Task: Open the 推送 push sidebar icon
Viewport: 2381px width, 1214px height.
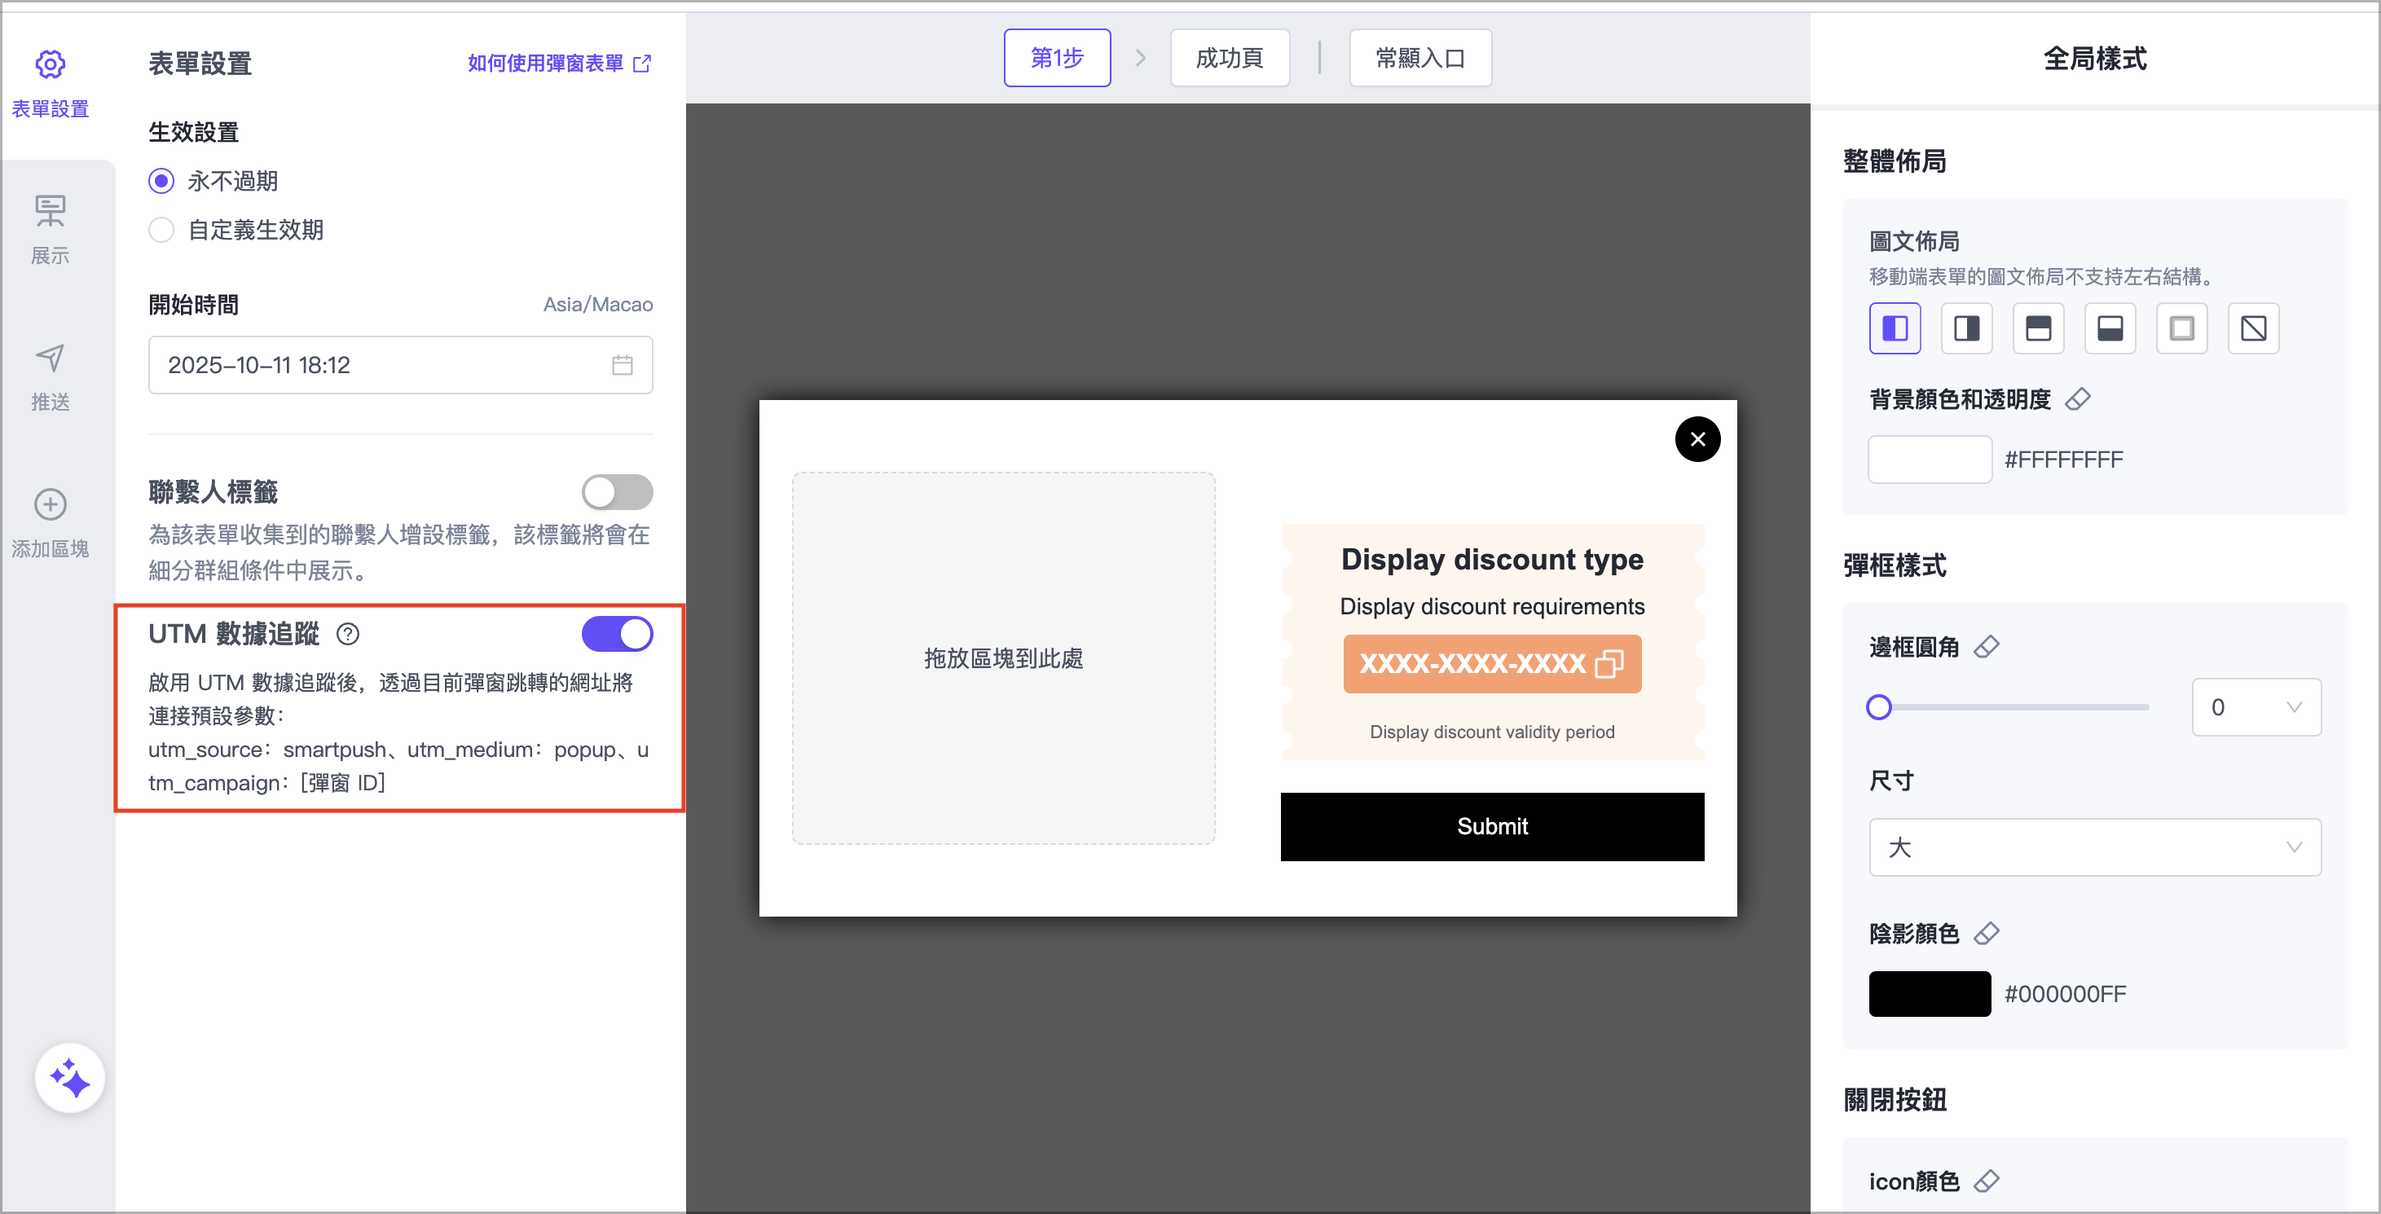Action: click(50, 374)
